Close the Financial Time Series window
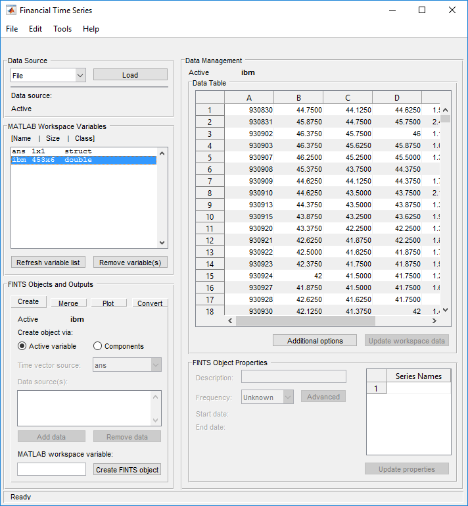468x506 pixels. pyautogui.click(x=452, y=11)
